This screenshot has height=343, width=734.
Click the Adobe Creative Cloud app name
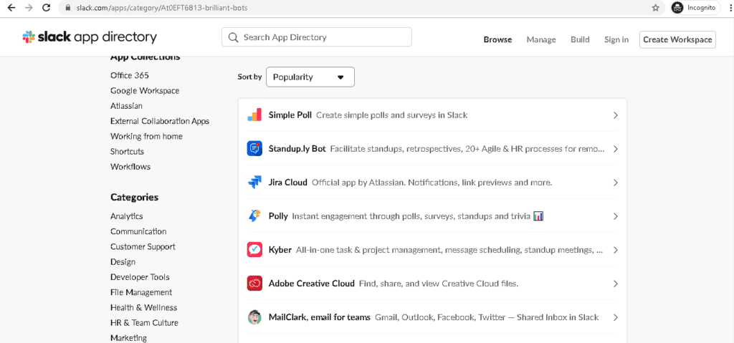(312, 284)
